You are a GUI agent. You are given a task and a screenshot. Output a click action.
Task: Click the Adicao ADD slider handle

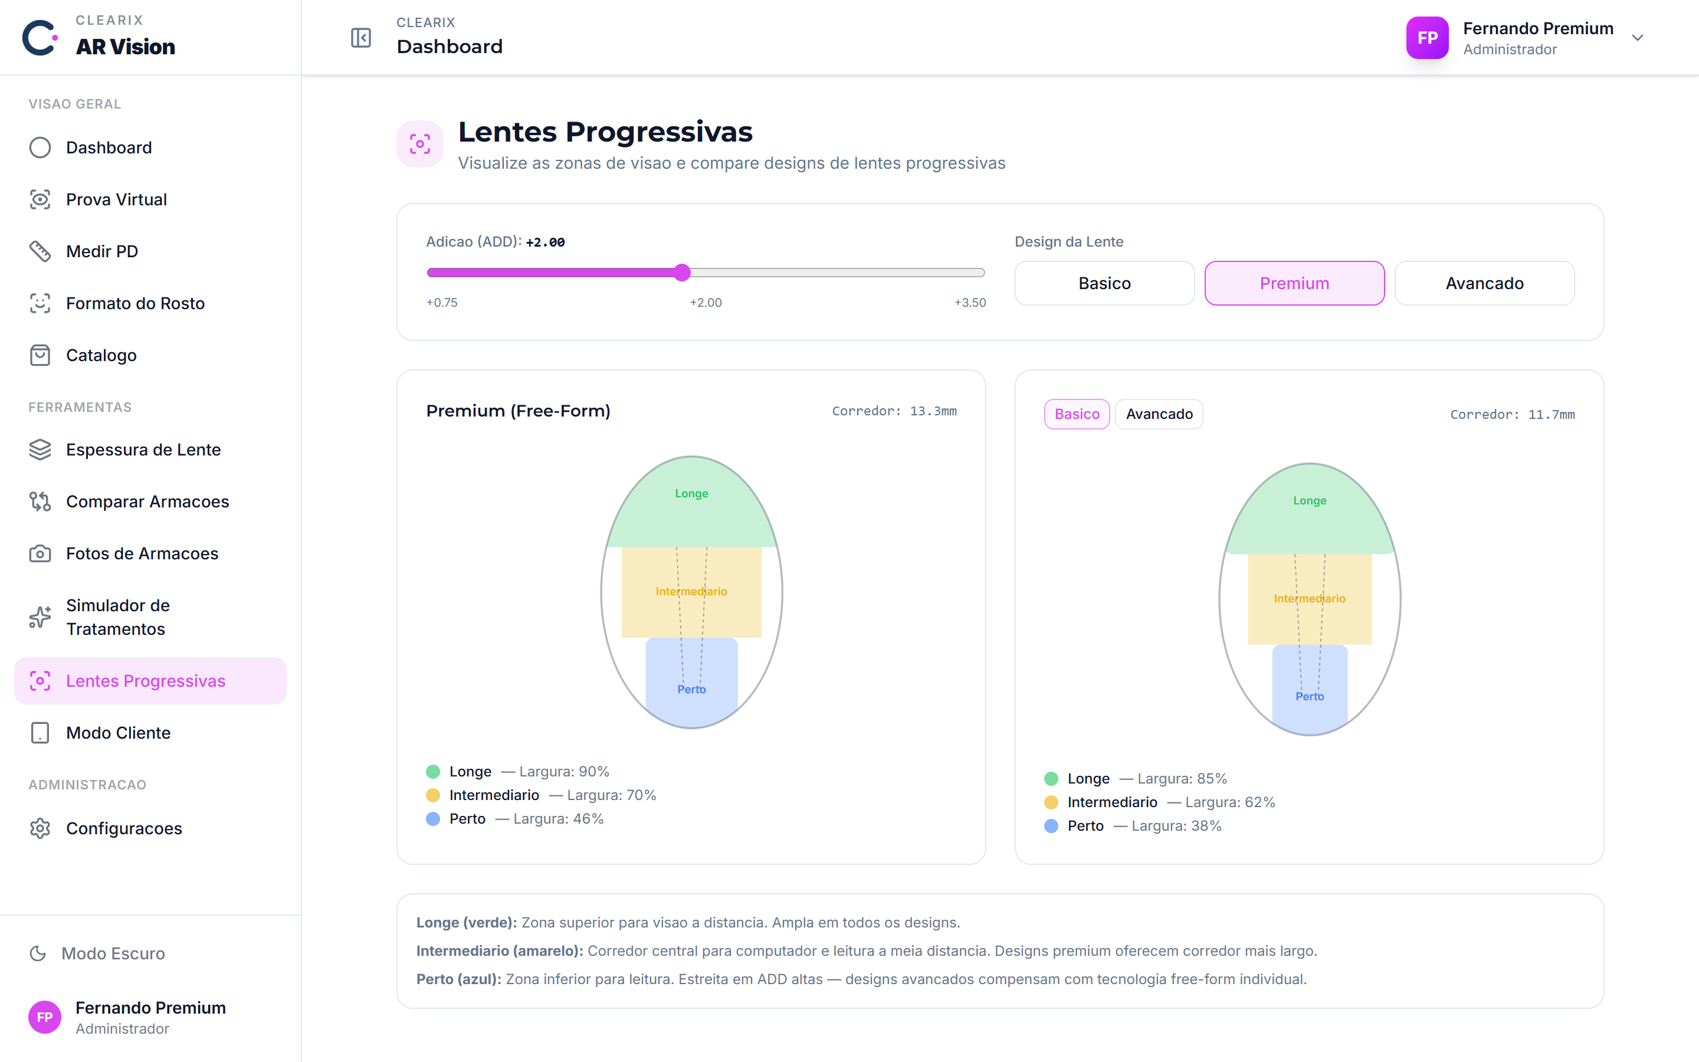(x=682, y=273)
